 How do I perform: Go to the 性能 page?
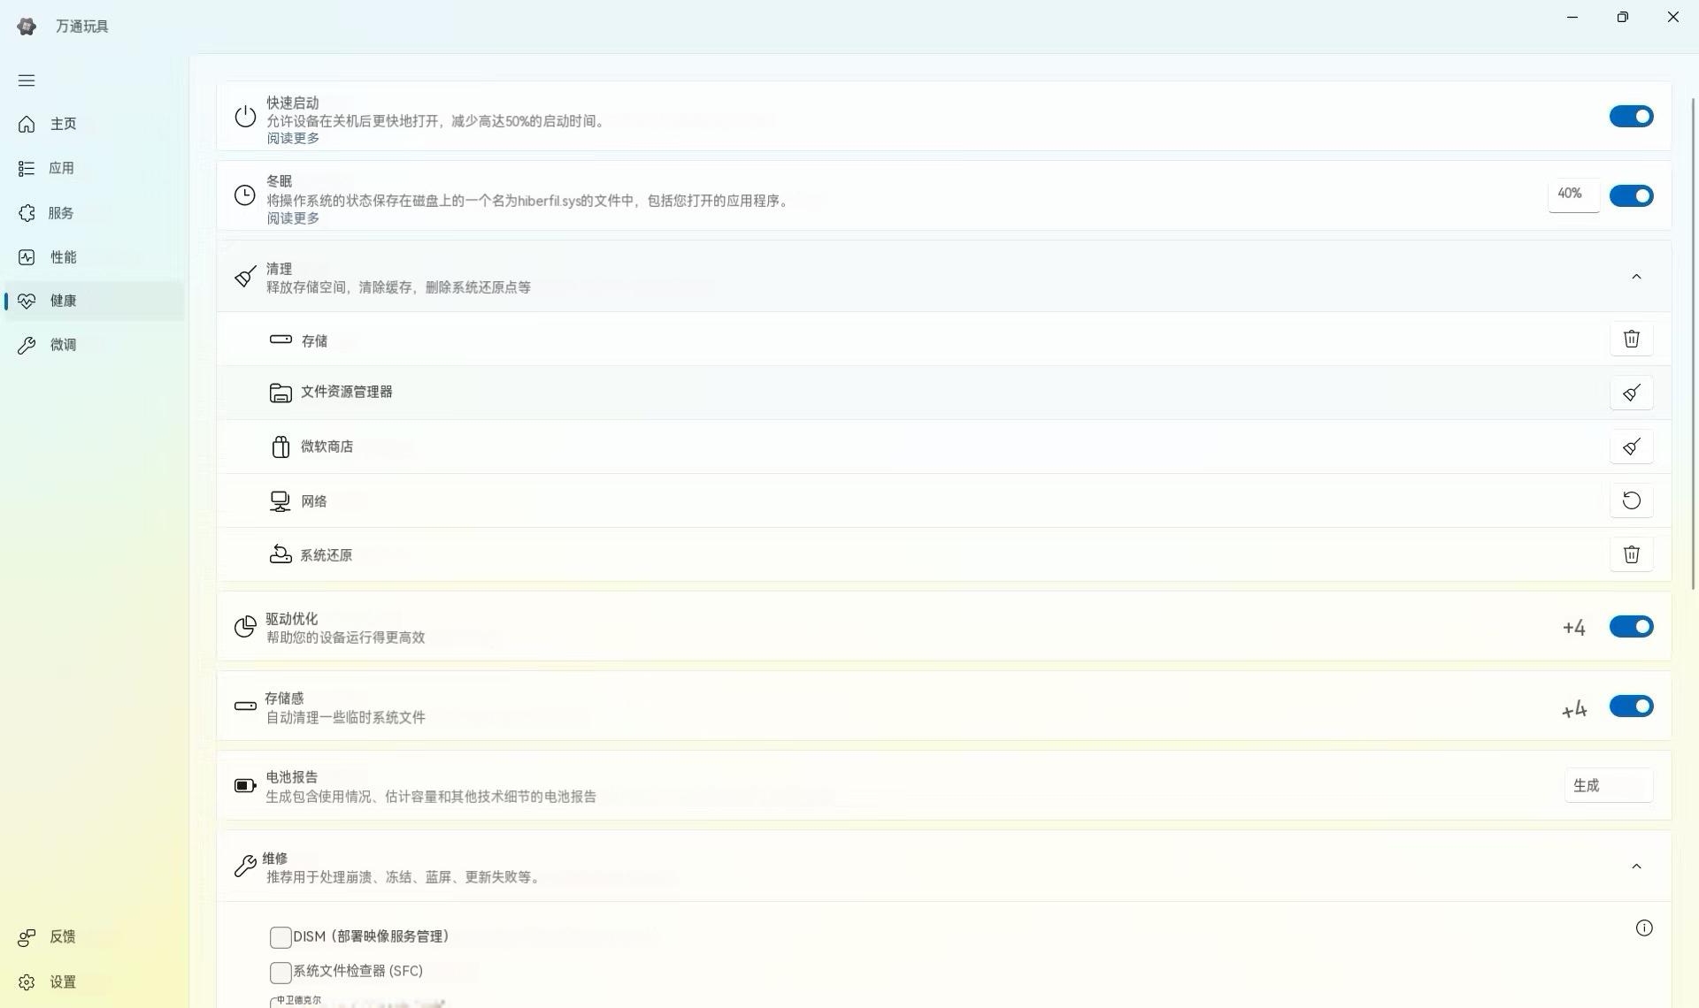pyautogui.click(x=62, y=257)
